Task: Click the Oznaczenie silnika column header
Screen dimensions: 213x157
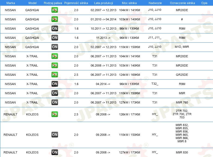Action: pyautogui.click(x=182, y=3)
